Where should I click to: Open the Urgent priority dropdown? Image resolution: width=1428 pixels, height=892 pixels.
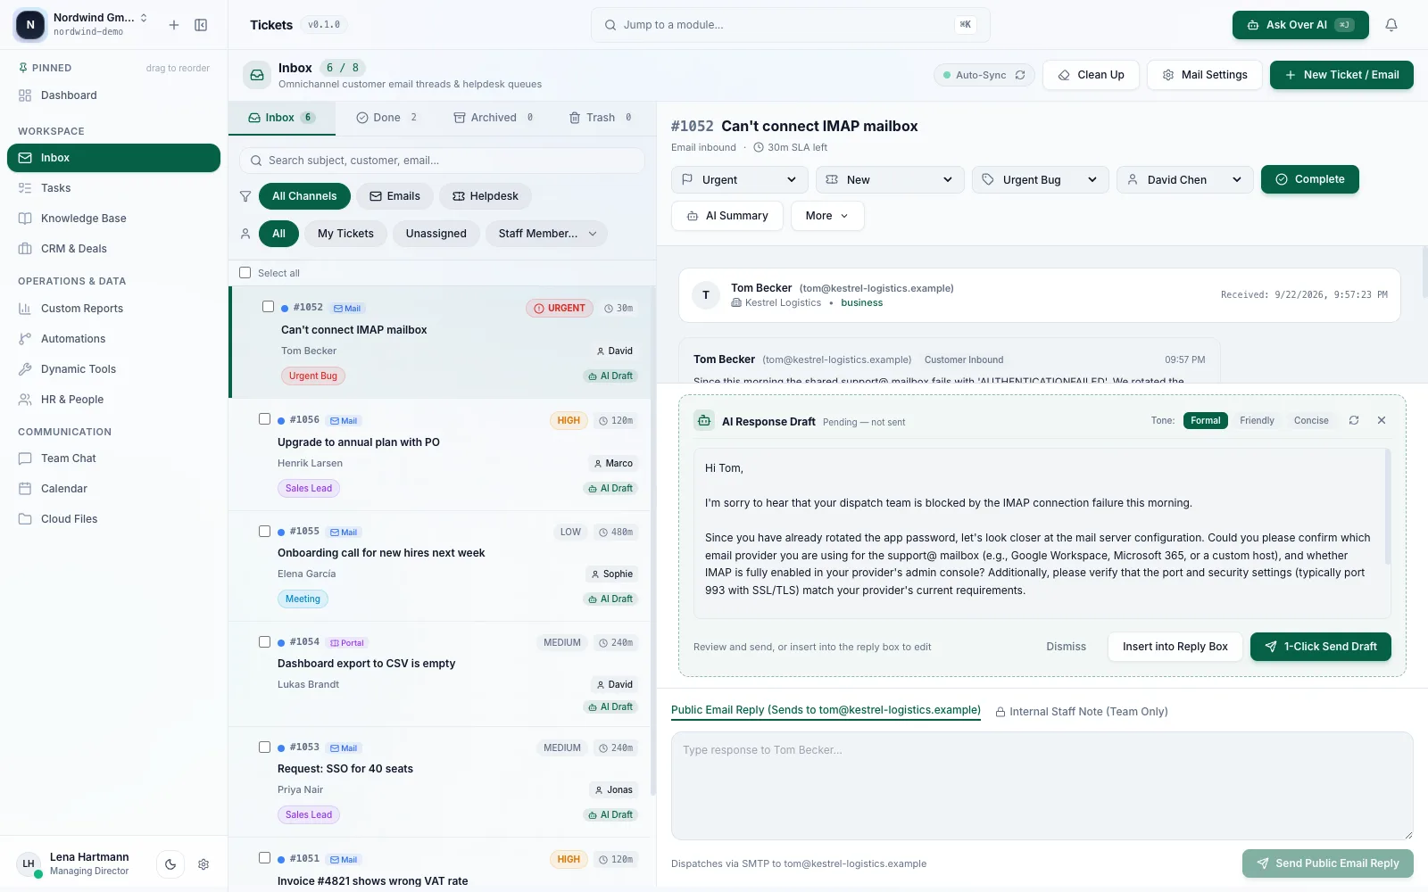740,179
